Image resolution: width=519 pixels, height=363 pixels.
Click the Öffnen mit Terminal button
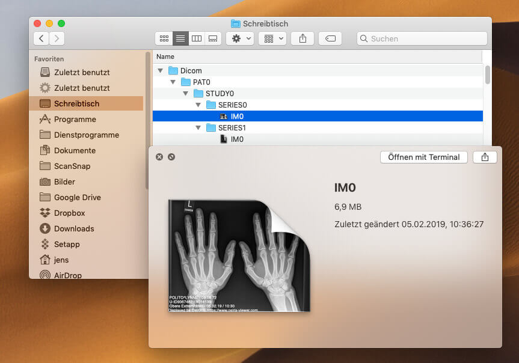(423, 157)
